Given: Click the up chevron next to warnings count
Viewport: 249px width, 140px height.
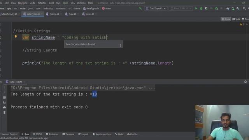Looking at the screenshot, I should pos(247,24).
